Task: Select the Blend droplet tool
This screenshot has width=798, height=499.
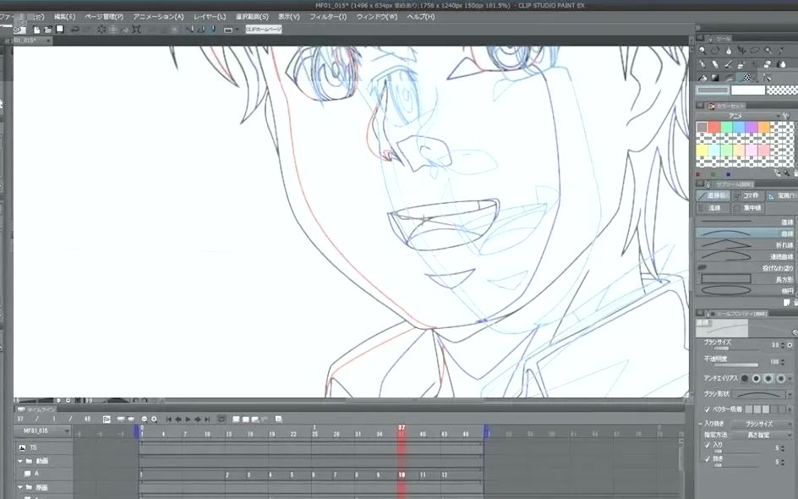Action: pos(781,64)
